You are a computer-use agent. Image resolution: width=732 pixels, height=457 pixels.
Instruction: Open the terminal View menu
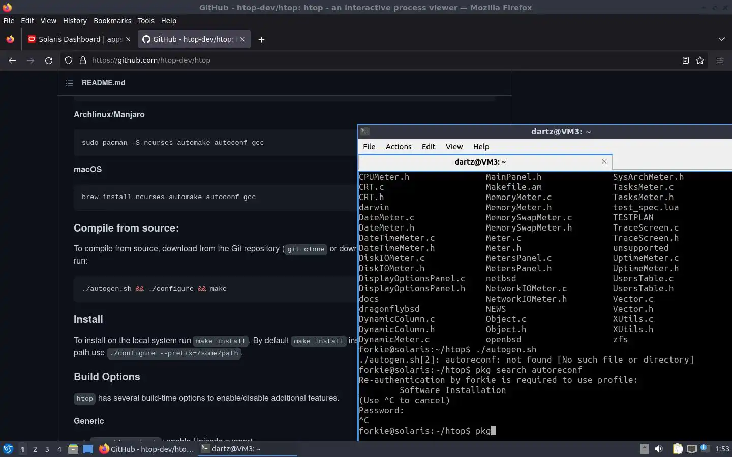pos(454,147)
